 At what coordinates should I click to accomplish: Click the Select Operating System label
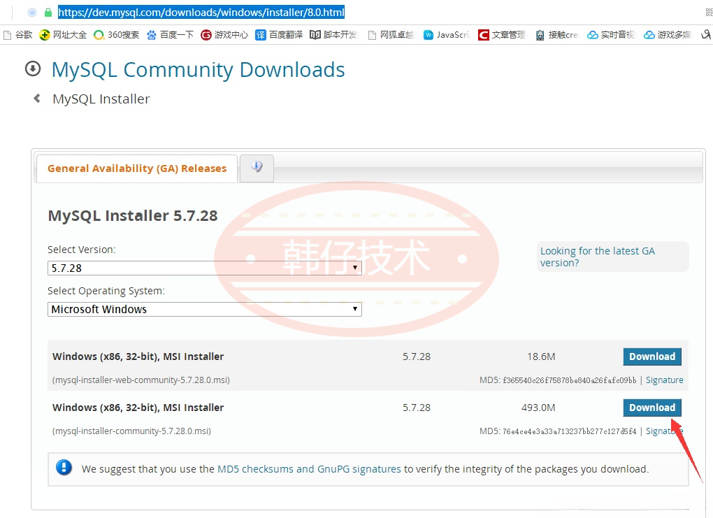pyautogui.click(x=106, y=291)
